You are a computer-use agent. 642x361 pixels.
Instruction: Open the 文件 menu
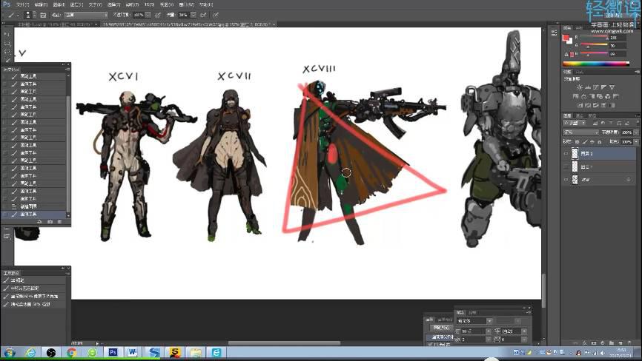pyautogui.click(x=22, y=4)
